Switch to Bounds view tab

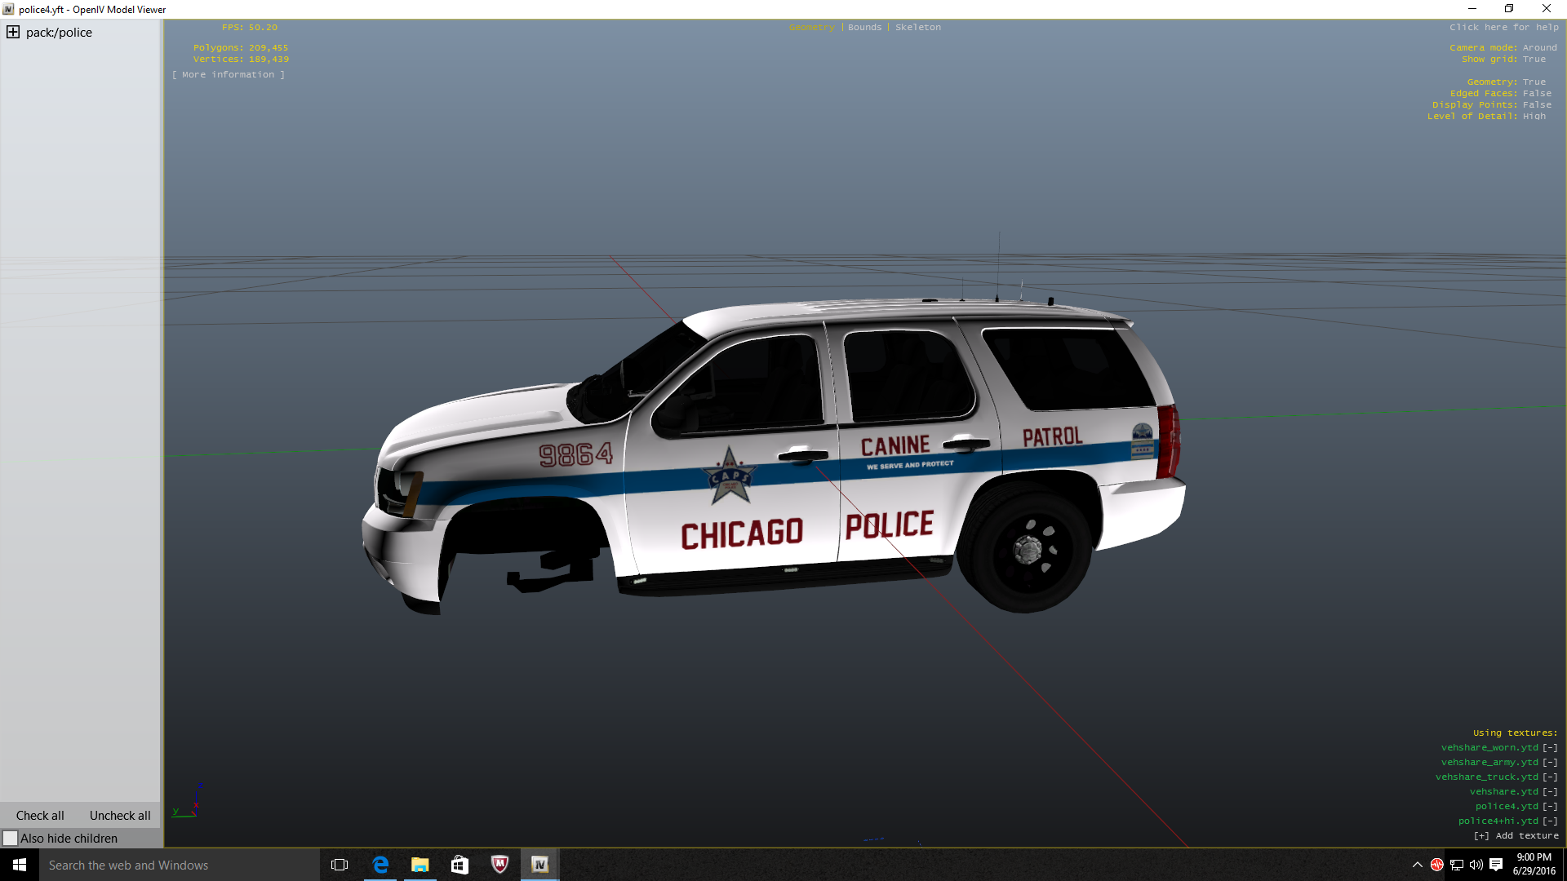point(864,28)
